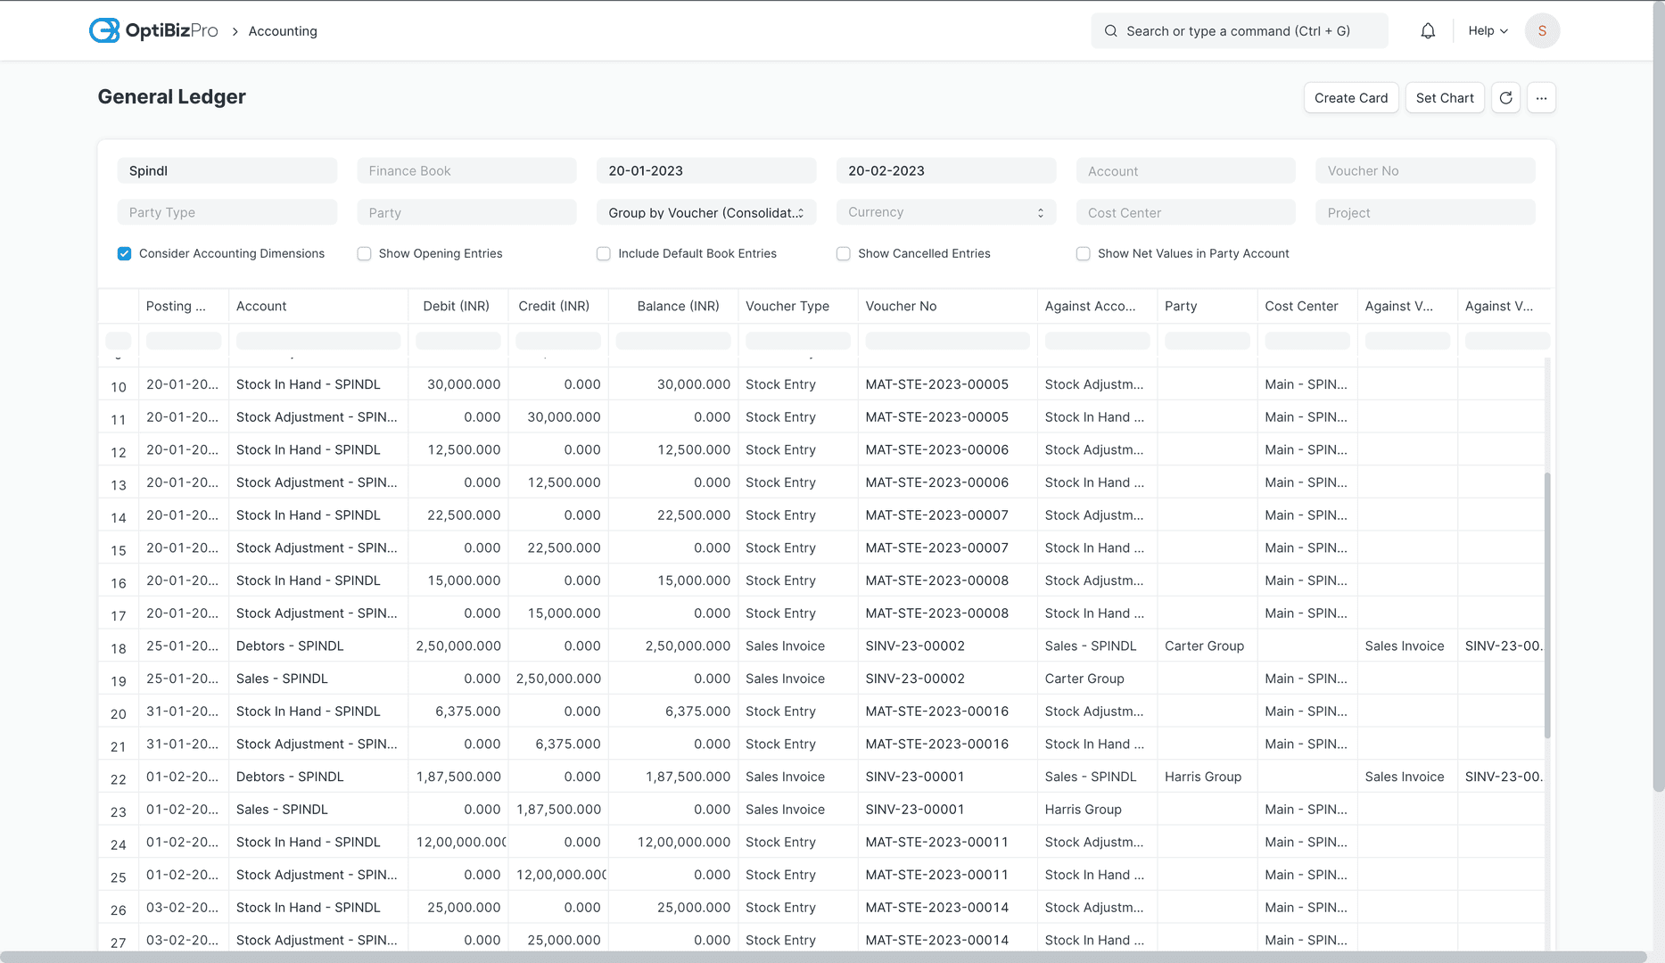The height and width of the screenshot is (963, 1665).
Task: Open the Party Type field
Action: coord(227,212)
